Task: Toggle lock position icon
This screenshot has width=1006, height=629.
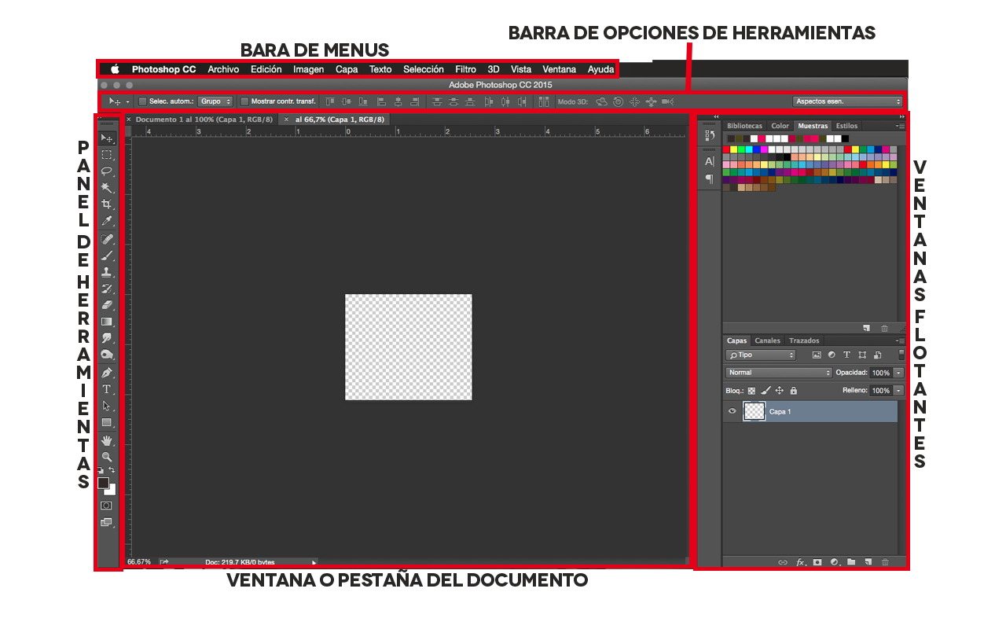Action: click(x=780, y=391)
